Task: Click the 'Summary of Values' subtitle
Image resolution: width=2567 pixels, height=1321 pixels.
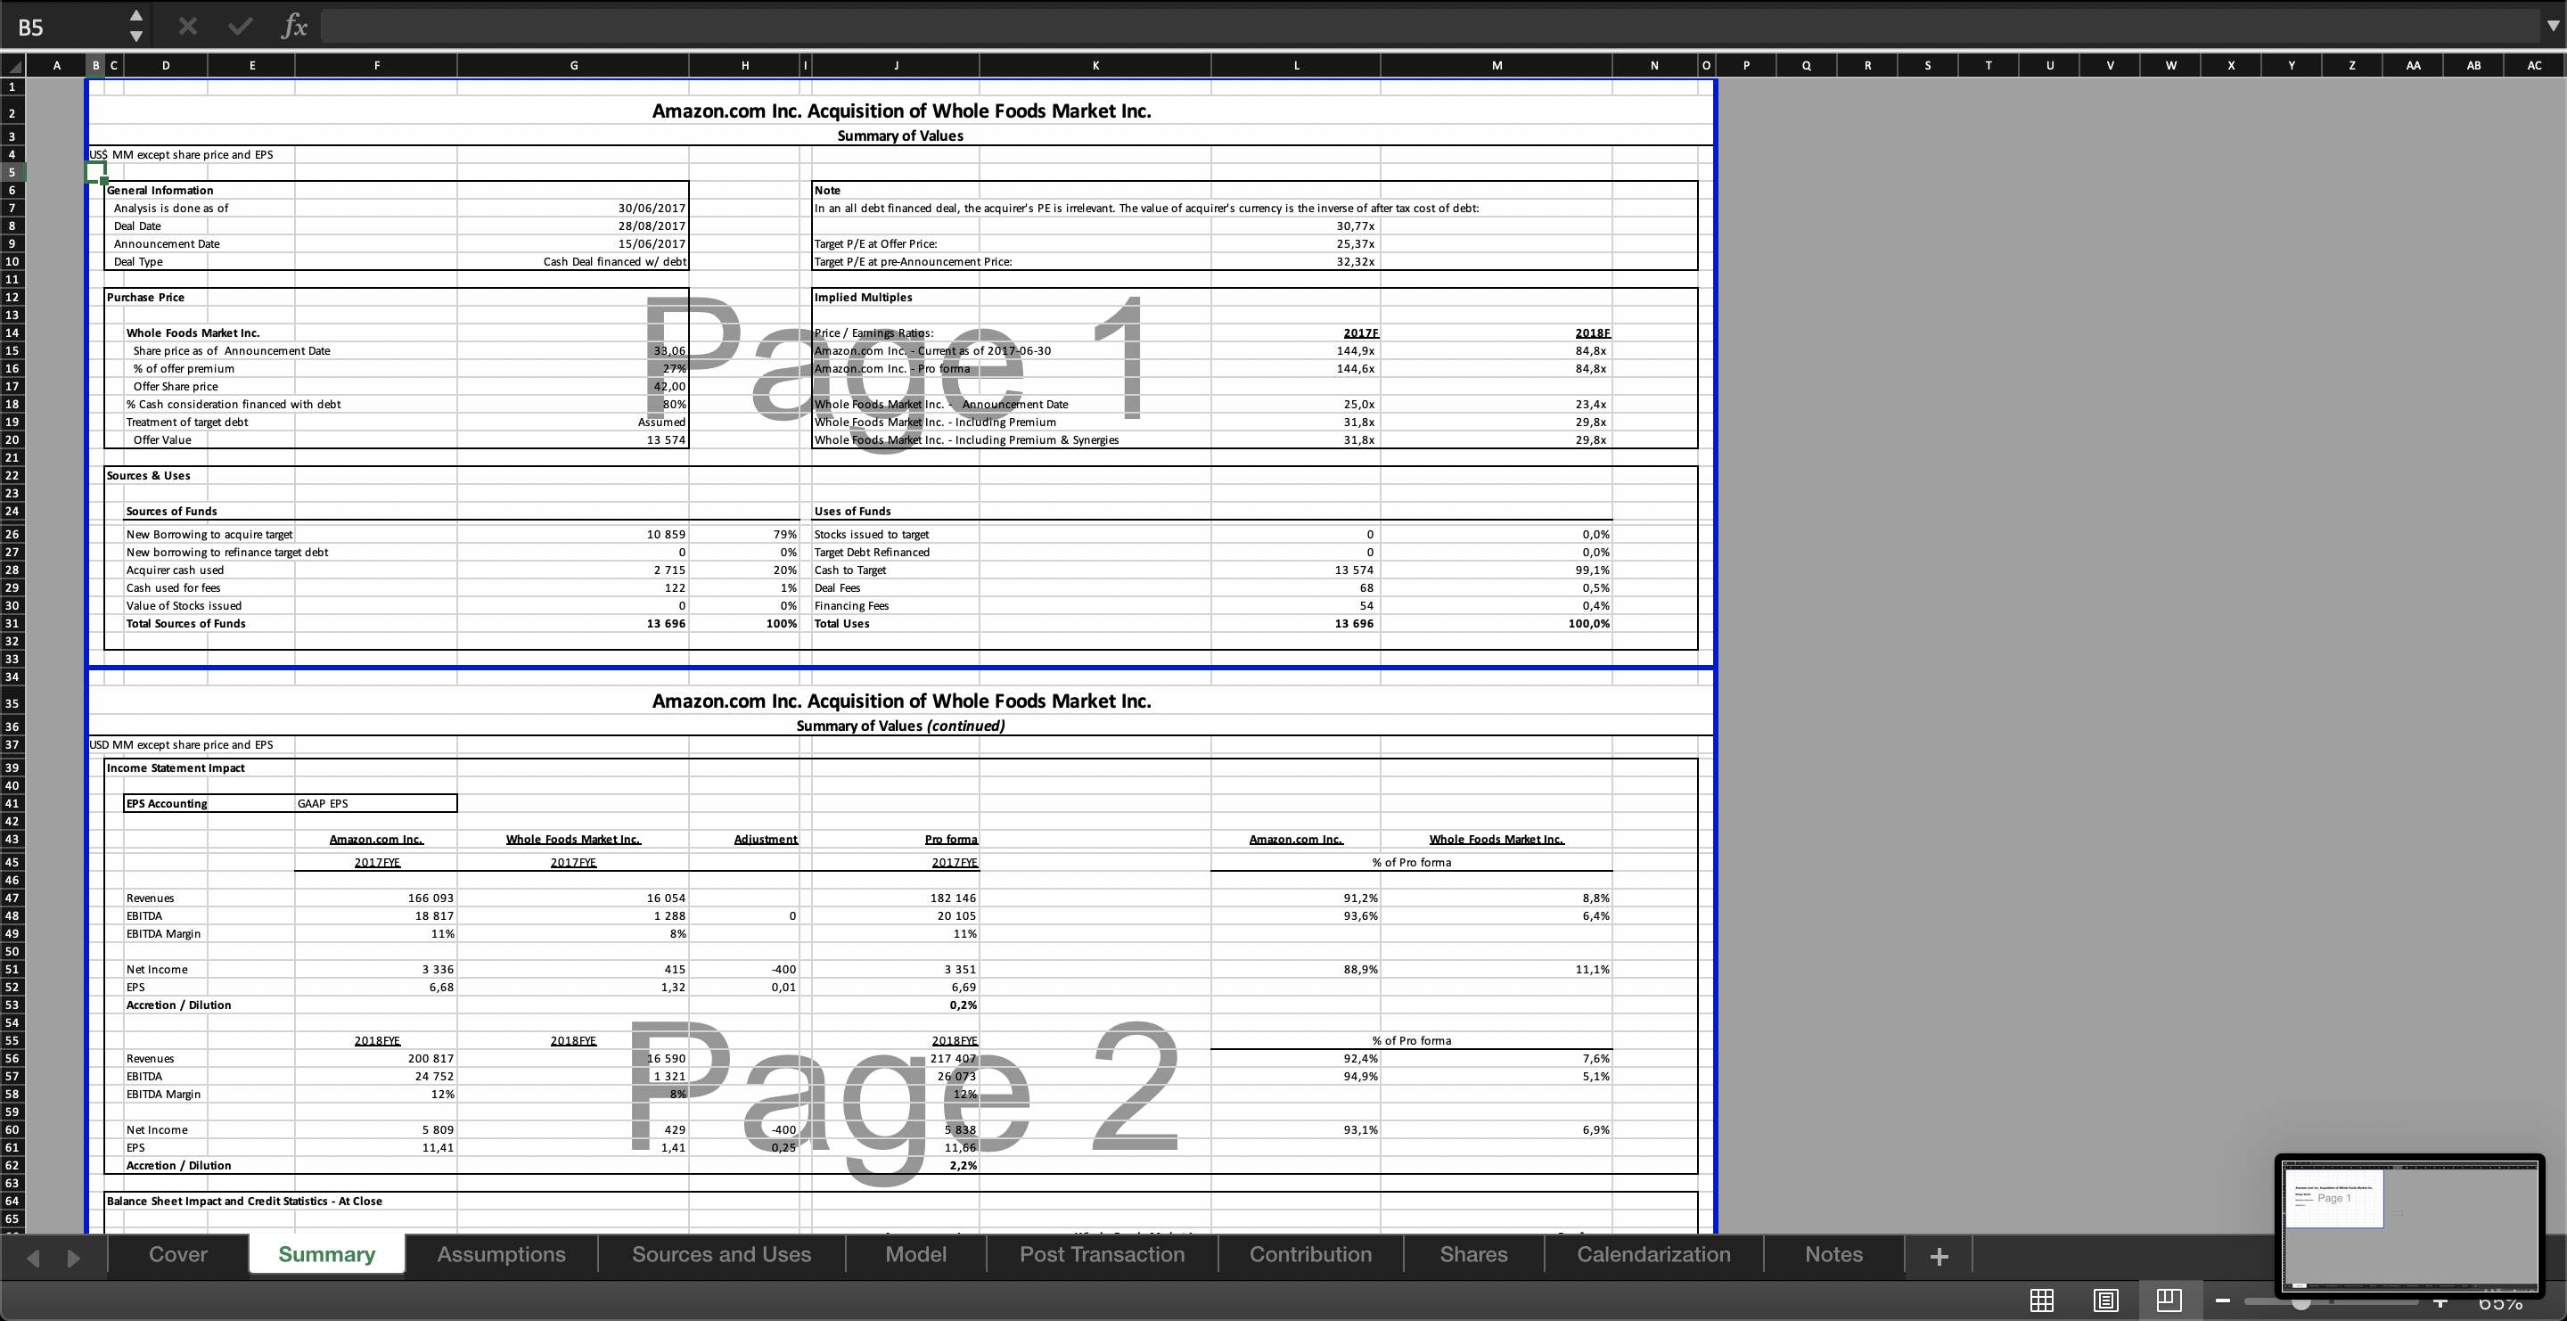Action: [x=900, y=135]
